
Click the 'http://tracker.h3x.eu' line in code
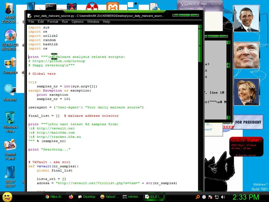pos(55,137)
